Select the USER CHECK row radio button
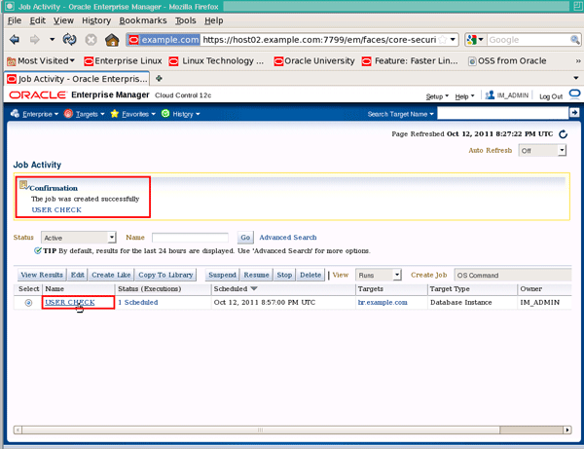584x449 pixels. pos(28,303)
